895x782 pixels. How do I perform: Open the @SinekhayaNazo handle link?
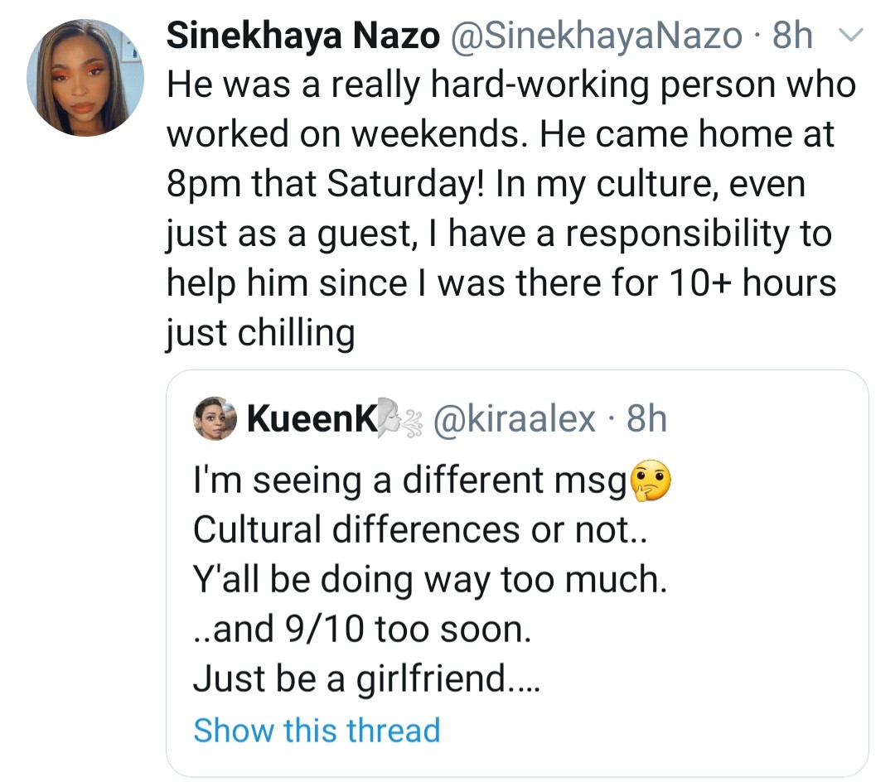point(597,36)
